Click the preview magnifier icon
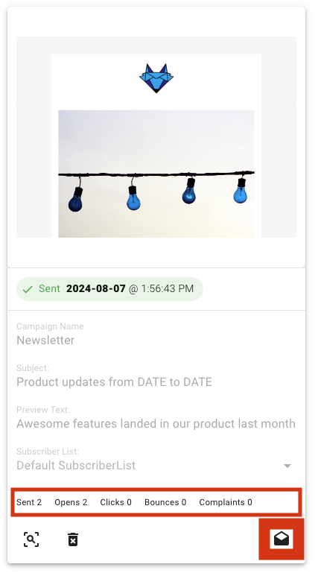This screenshot has width=315, height=573. (31, 539)
